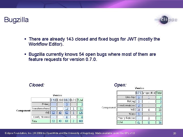This screenshot has width=183, height=137.
Task: Open the Transformations 0.7.0 link '1' in Closed table
Action: 73,109
